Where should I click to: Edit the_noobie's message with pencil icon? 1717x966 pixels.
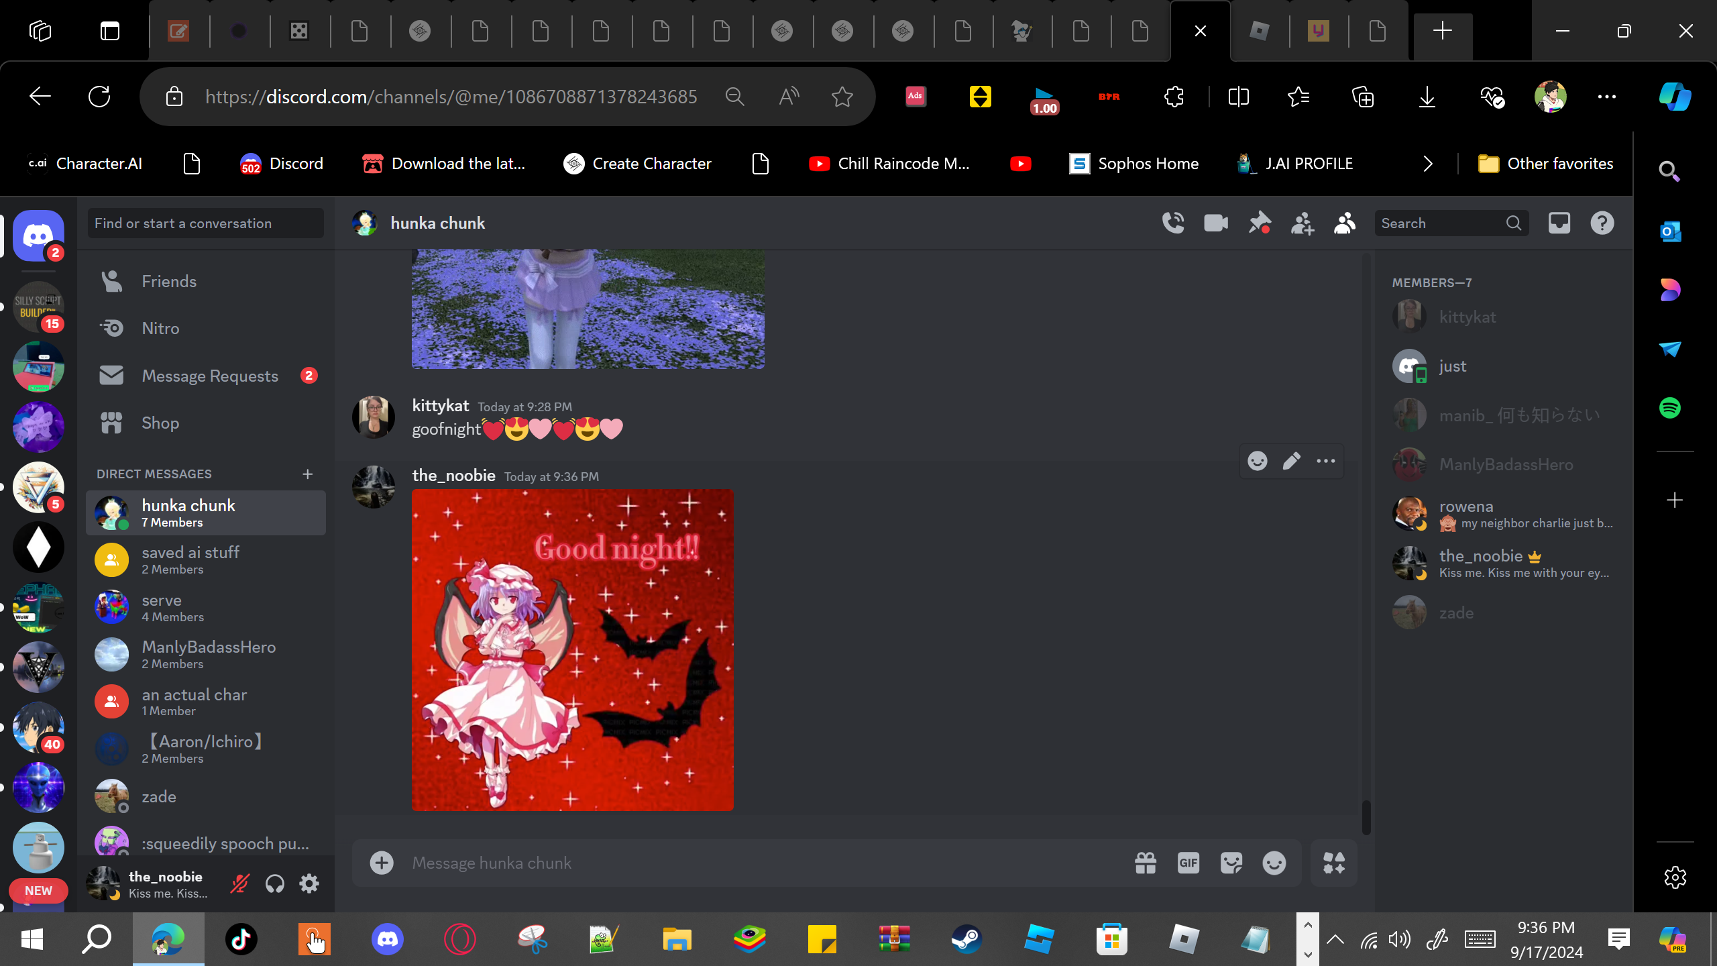(x=1291, y=461)
